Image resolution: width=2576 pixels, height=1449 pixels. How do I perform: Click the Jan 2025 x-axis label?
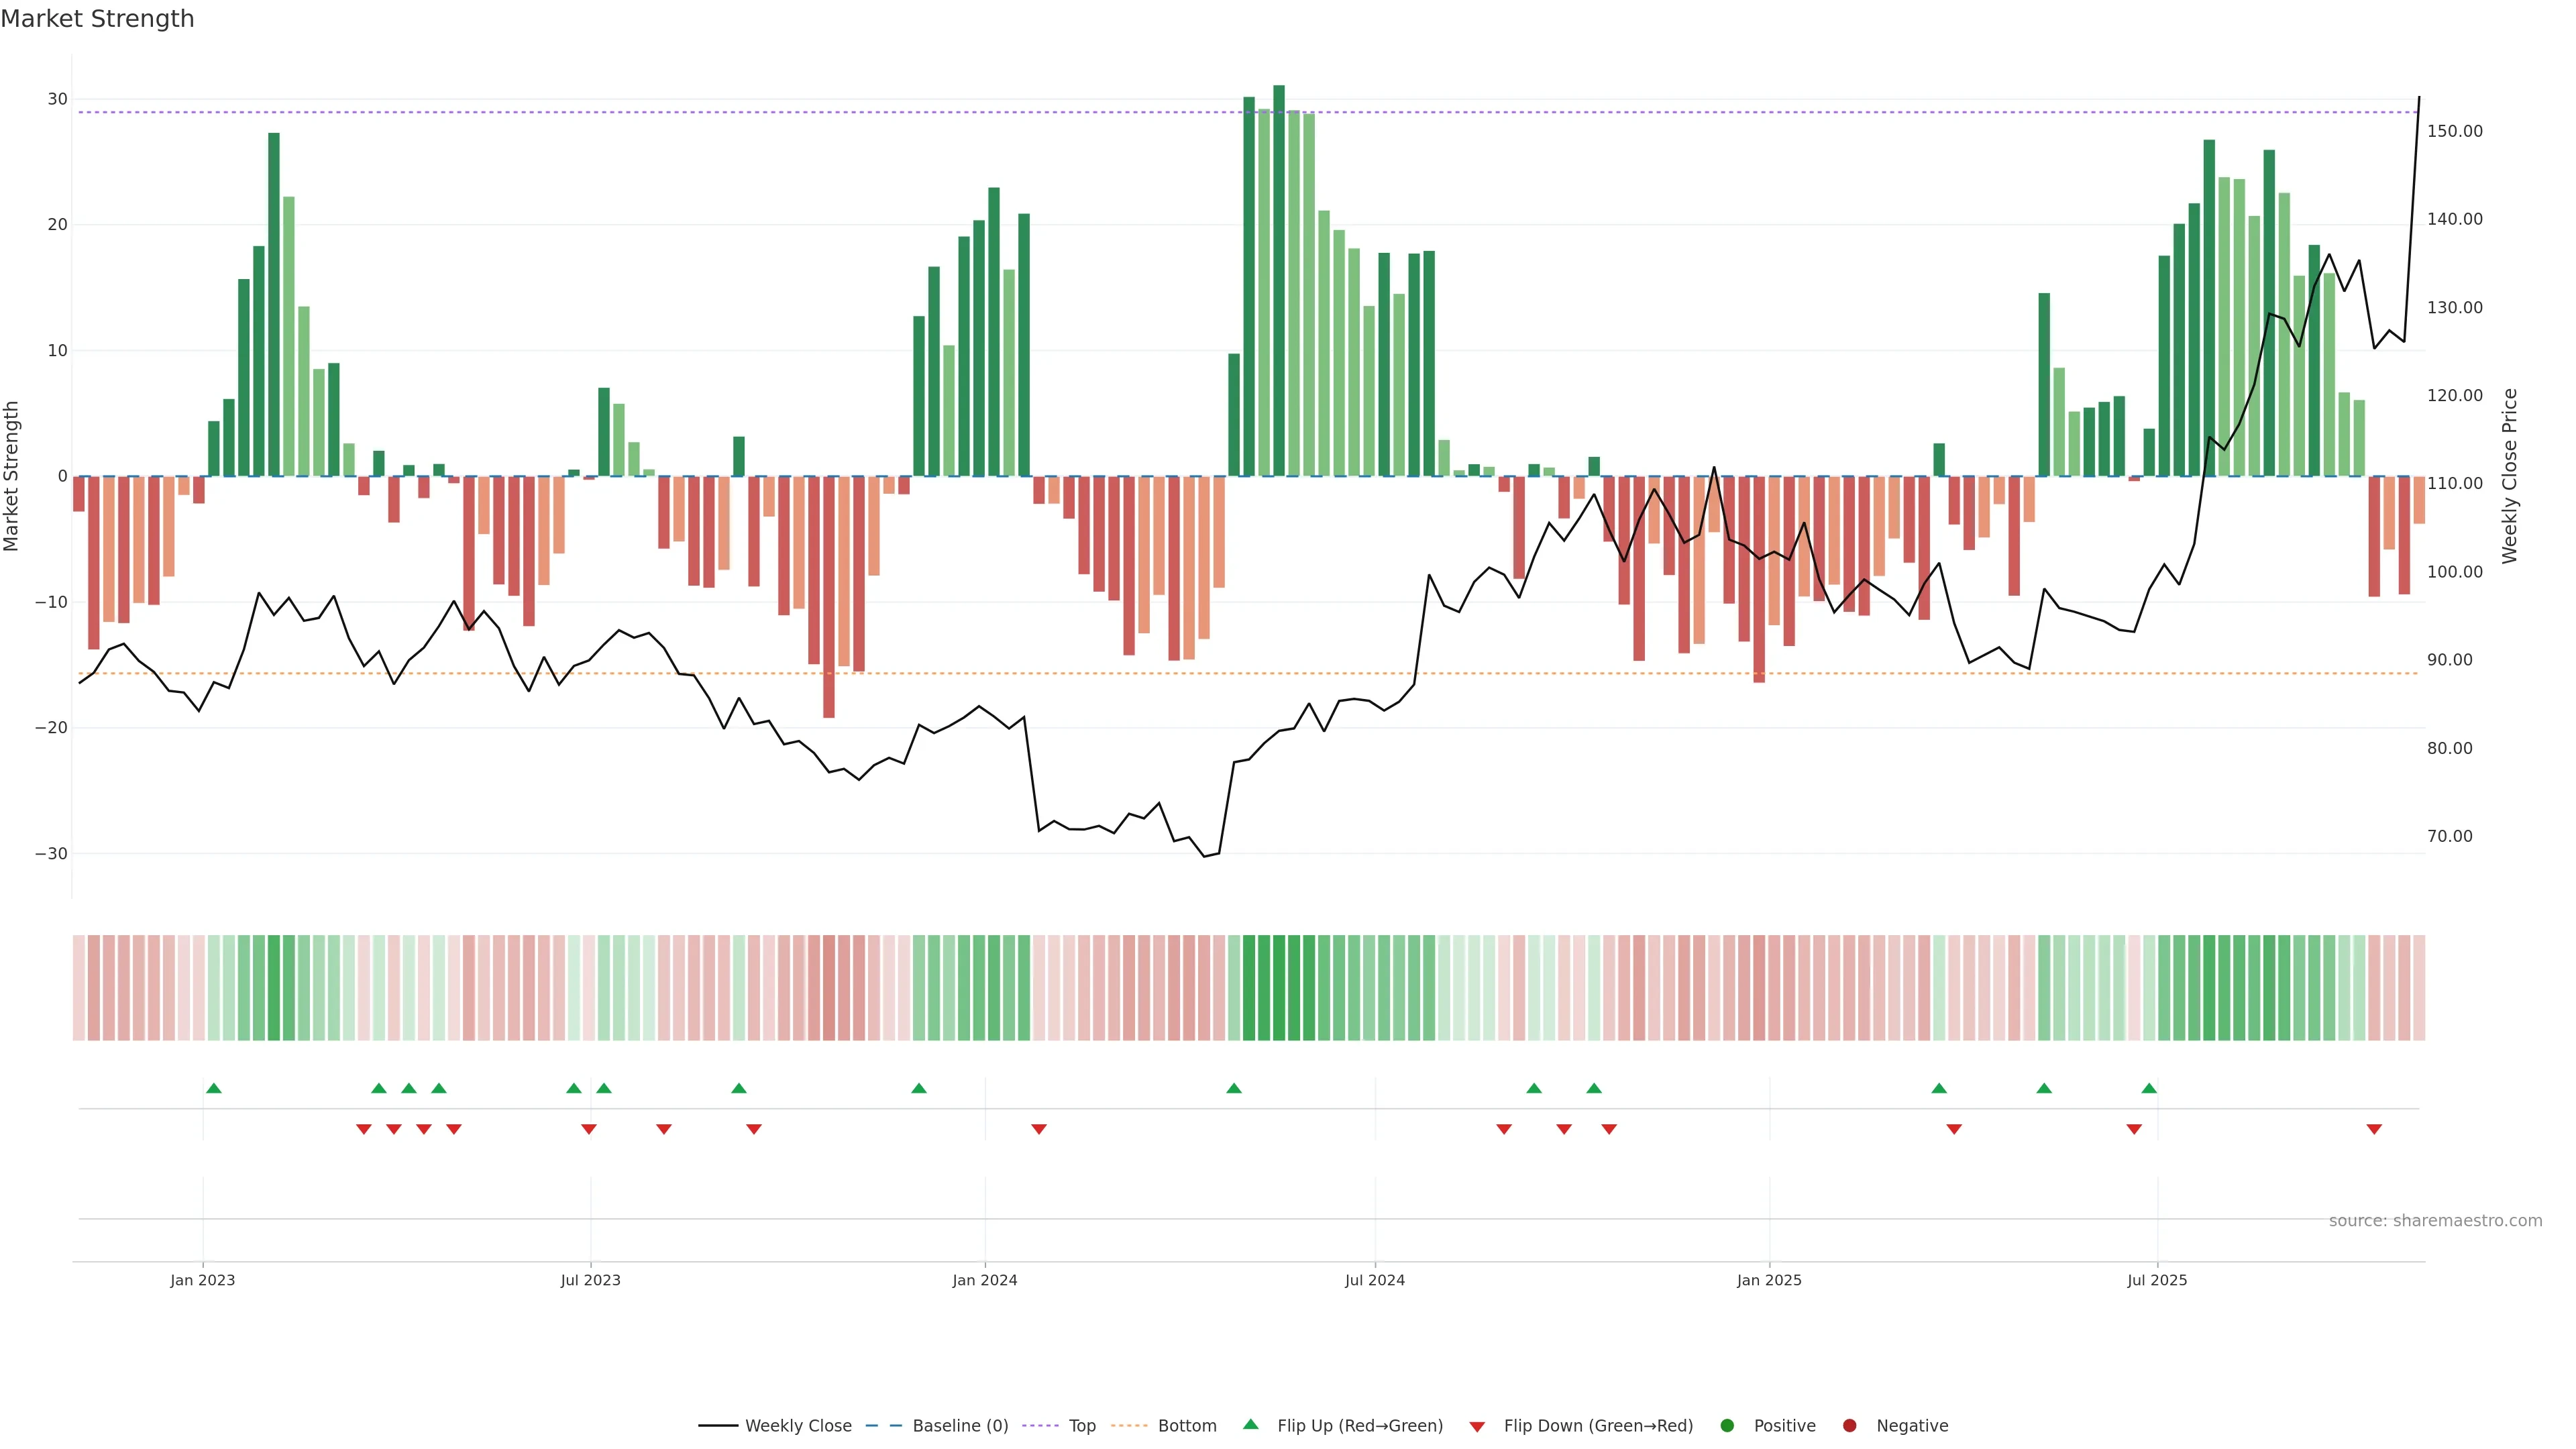coord(1769,1280)
